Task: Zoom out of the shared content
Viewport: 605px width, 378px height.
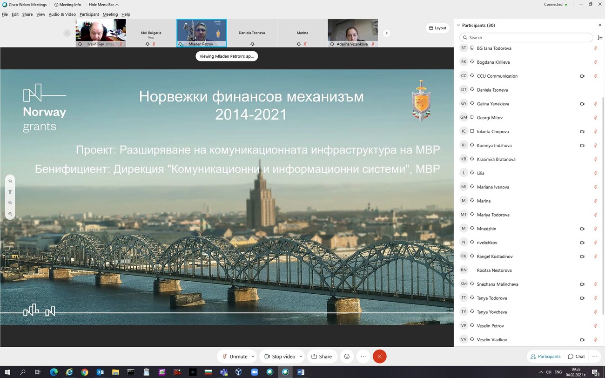Action: click(10, 214)
